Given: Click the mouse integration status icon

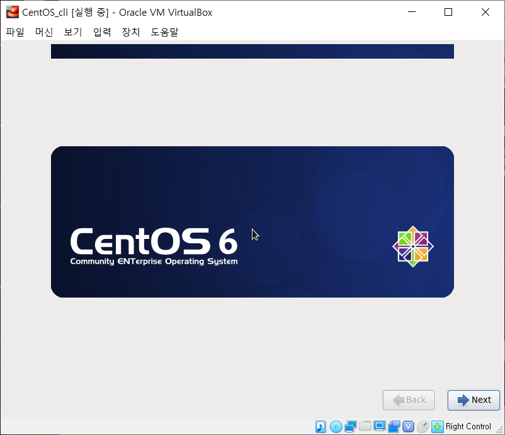Looking at the screenshot, I should (423, 427).
